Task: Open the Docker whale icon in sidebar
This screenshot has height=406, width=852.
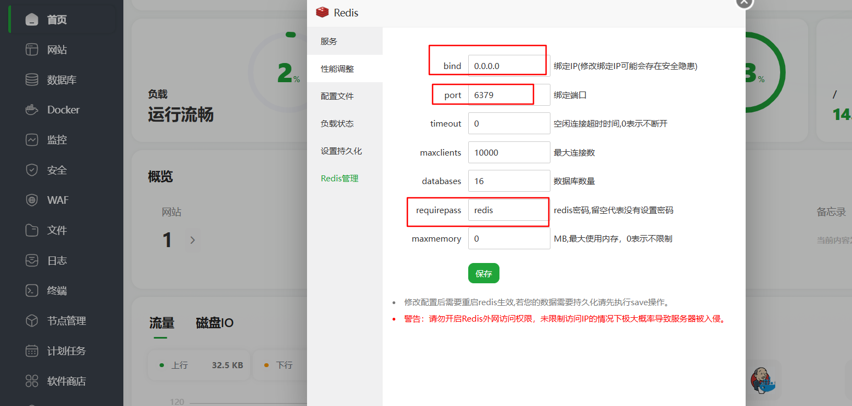Action: [x=32, y=110]
